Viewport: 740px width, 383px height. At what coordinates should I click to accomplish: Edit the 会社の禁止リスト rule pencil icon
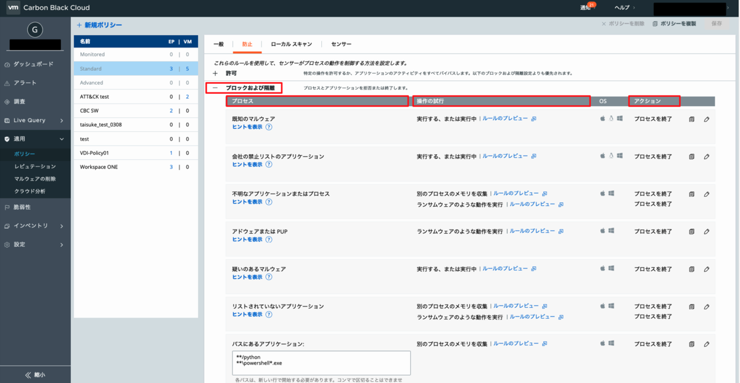[707, 157]
